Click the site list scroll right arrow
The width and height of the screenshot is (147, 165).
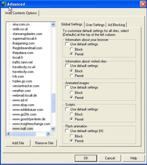pos(48,134)
